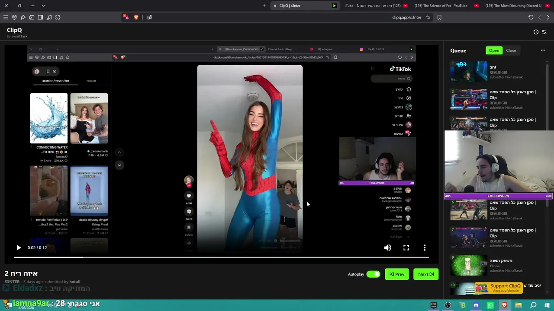Viewport: 554px width, 311px height.
Task: Seek using the clip progress bar
Action: click(x=221, y=257)
